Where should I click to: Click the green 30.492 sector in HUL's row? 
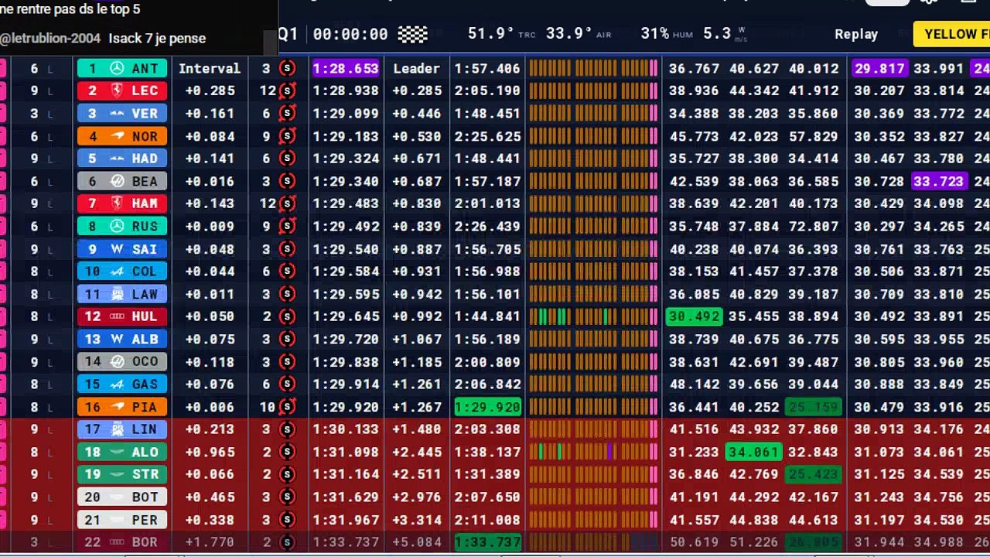pyautogui.click(x=694, y=317)
